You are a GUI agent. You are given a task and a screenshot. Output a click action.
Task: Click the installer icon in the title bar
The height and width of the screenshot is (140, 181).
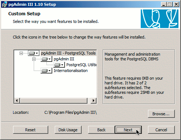pyautogui.click(x=5, y=4)
